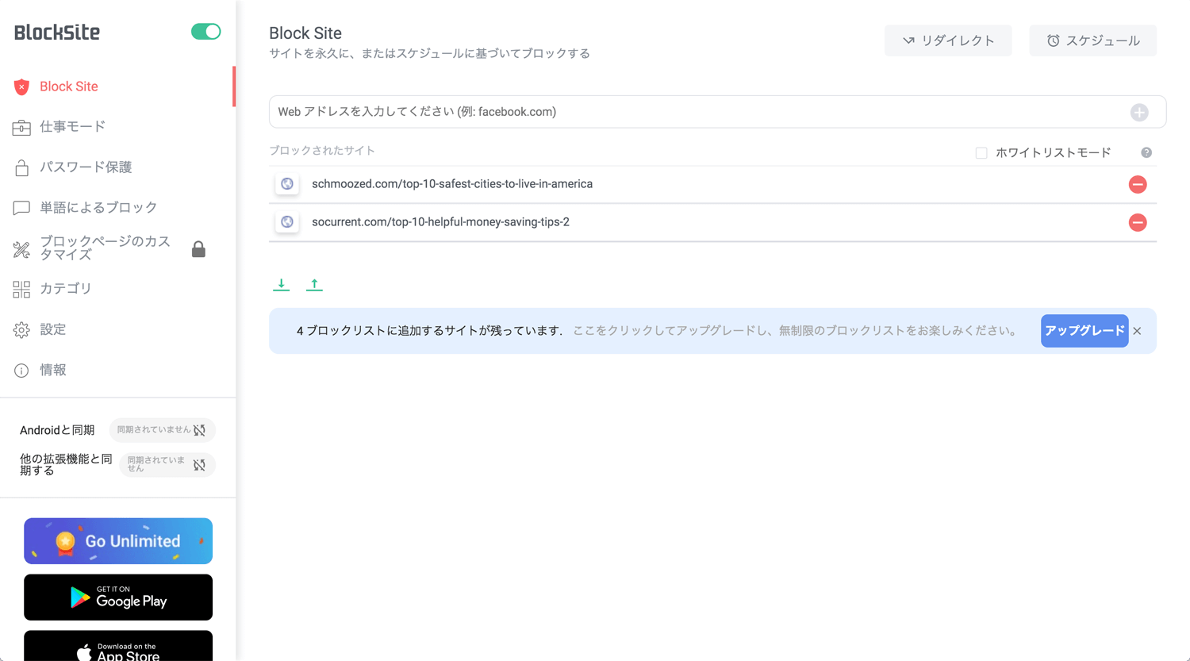Click the upload export arrow icon
Image resolution: width=1190 pixels, height=661 pixels.
[x=314, y=285]
